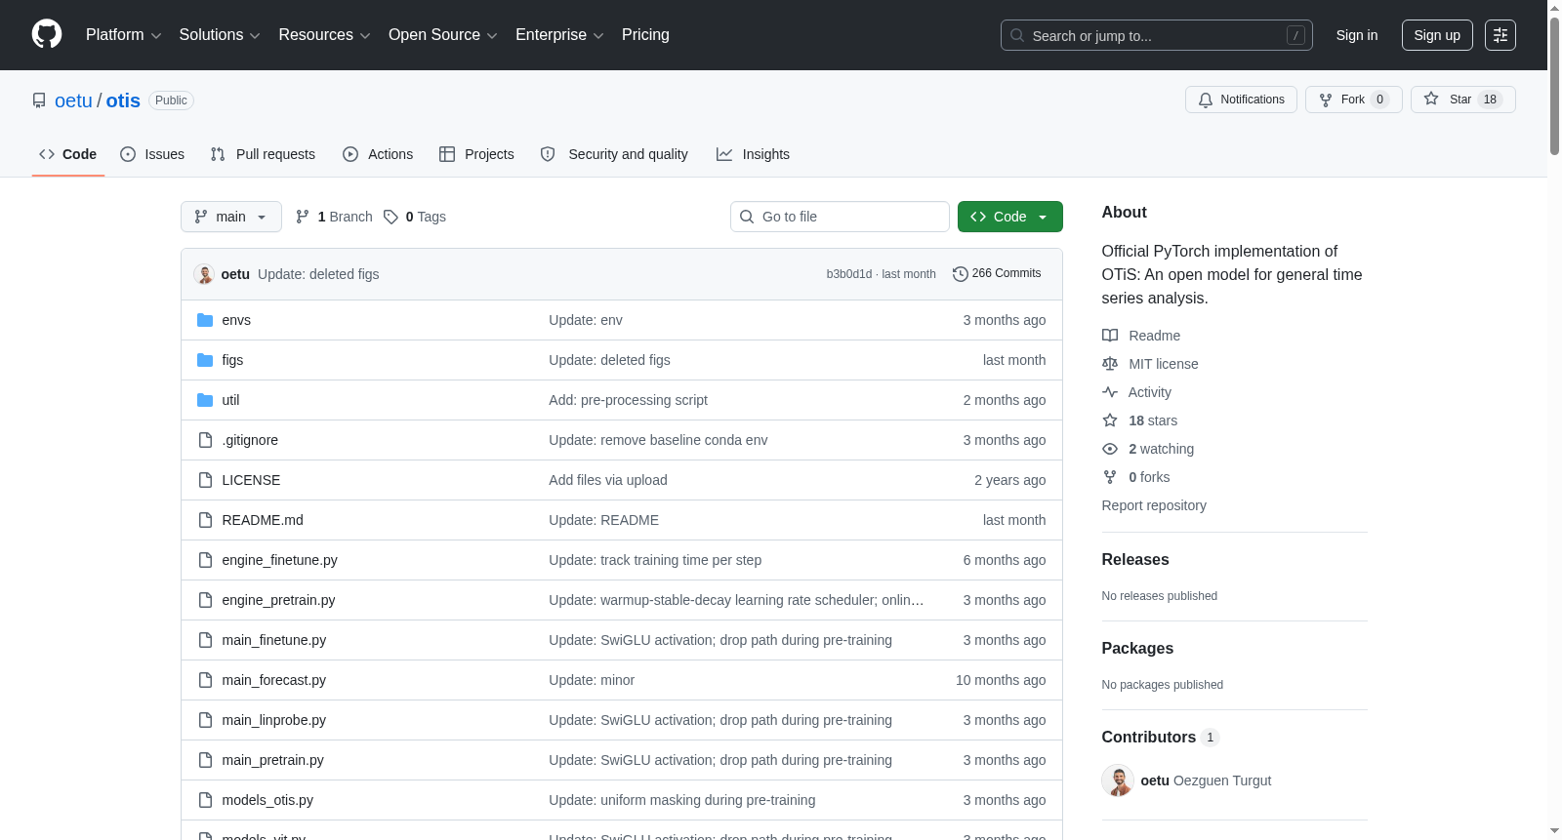Click the branch icon next to 1 Branch
Image resolution: width=1562 pixels, height=840 pixels.
pyautogui.click(x=303, y=217)
